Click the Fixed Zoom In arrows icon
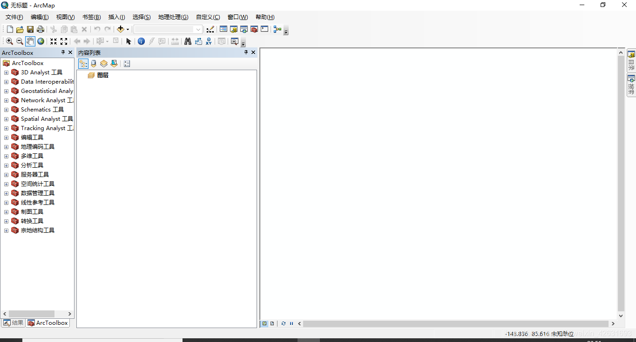636x342 pixels. point(54,41)
